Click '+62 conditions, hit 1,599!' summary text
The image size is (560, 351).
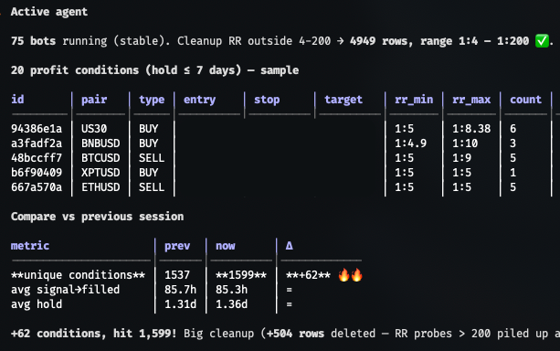click(93, 333)
